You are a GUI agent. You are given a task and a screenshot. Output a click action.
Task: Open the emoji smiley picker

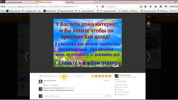click(109, 96)
